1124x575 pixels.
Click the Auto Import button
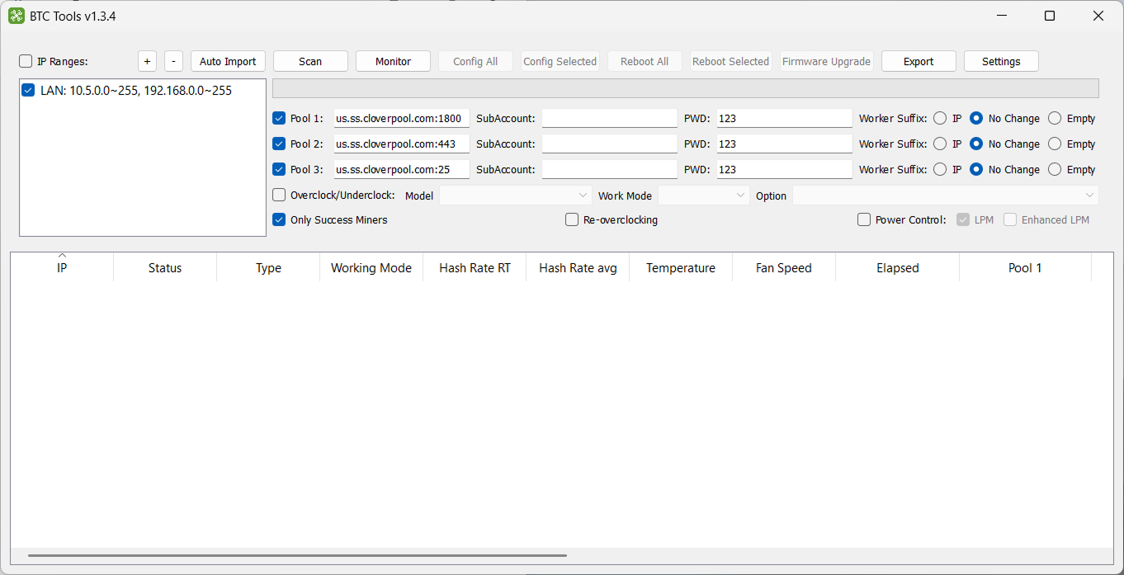[x=228, y=61]
